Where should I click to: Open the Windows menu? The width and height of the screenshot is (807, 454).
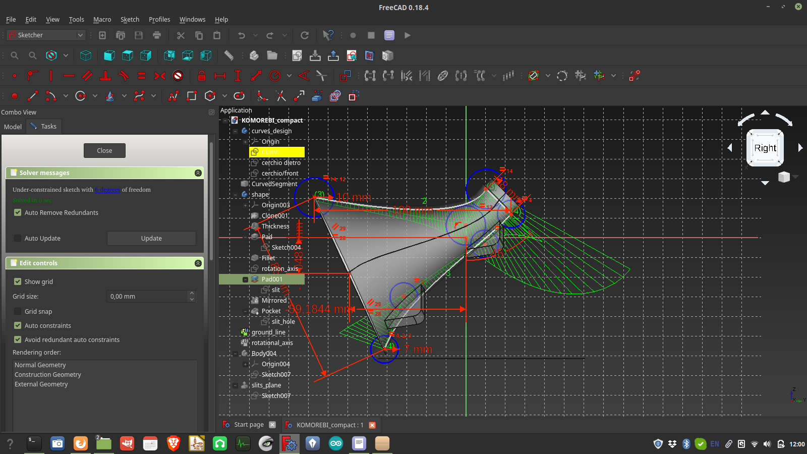coord(192,19)
